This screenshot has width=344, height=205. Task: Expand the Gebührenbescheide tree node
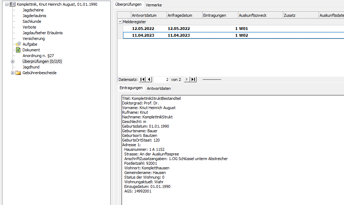point(13,73)
